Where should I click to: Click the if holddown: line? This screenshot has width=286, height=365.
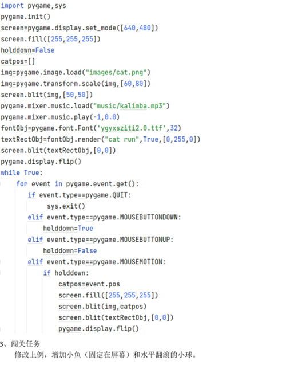[x=66, y=273]
